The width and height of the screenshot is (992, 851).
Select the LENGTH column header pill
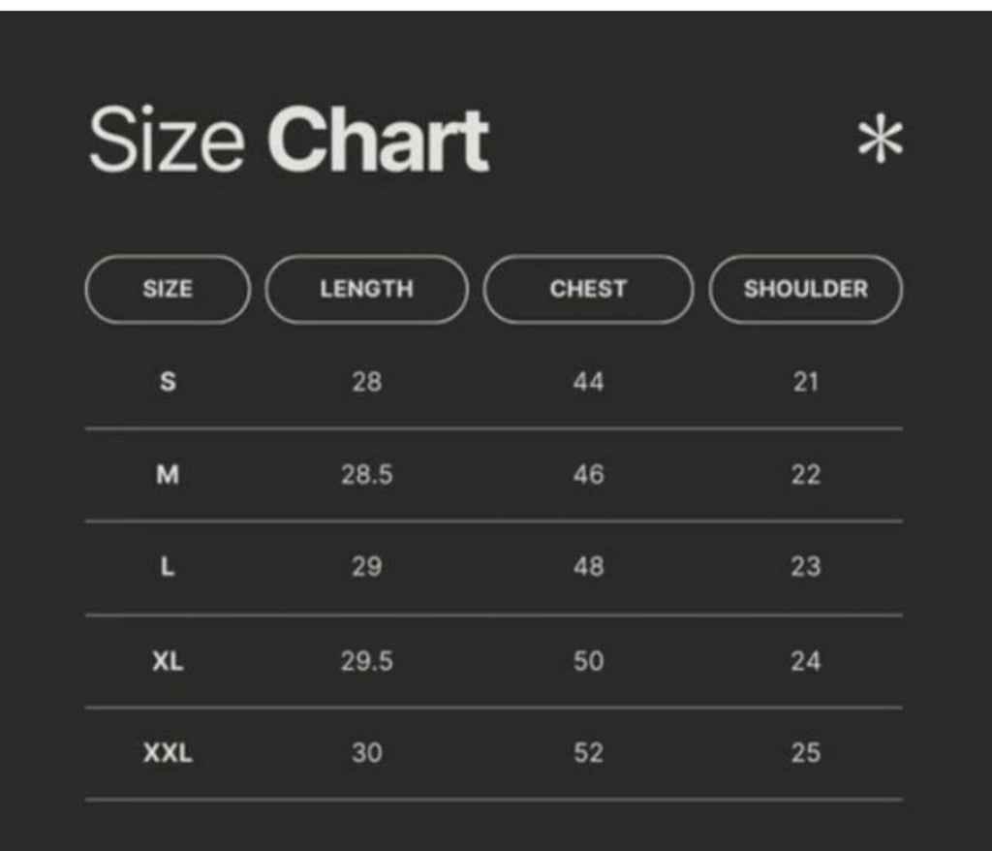click(x=367, y=290)
